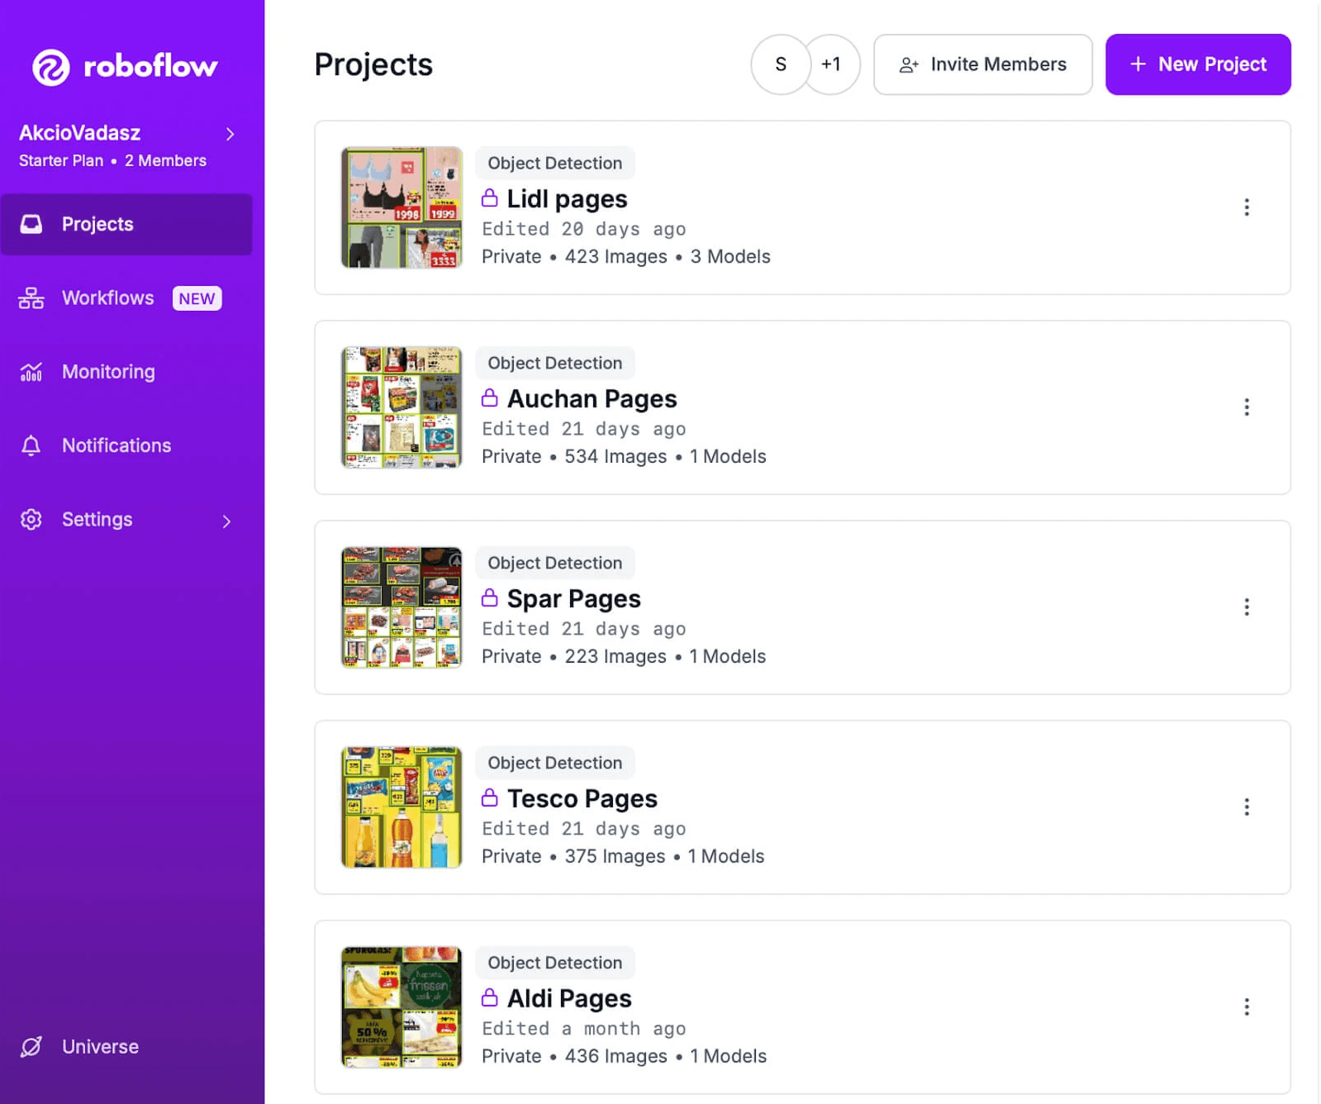Click the Roboflow logo icon
The height and width of the screenshot is (1104, 1321).
tap(51, 67)
